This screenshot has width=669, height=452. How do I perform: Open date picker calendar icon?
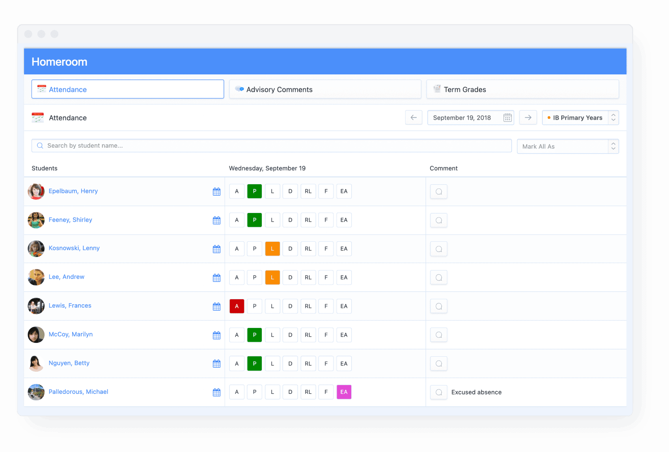[507, 118]
